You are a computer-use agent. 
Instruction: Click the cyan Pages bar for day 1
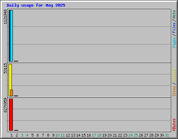tap(11, 36)
